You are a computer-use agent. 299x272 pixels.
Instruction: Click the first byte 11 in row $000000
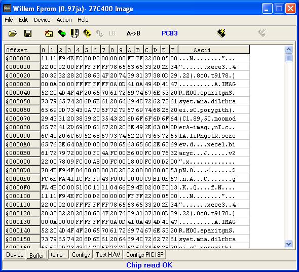(x=45, y=58)
